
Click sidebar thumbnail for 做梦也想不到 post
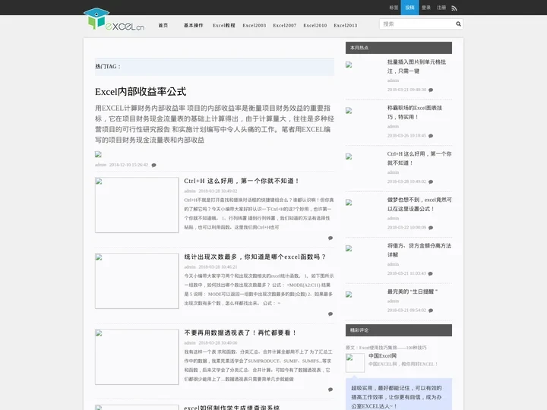click(349, 203)
